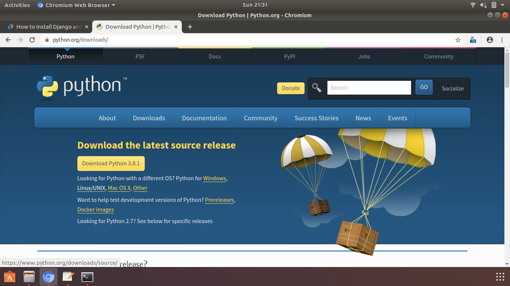Click the battery indicator icon

pyautogui.click(x=494, y=5)
